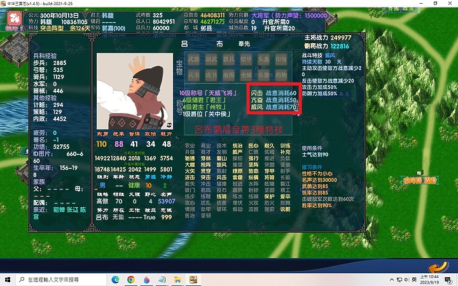458x286 pixels.
Task: Open the 乐器 instrument slot
Action: point(264,75)
